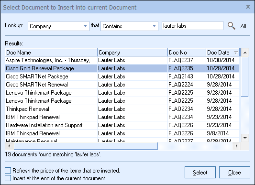Screen dimensions: 255x185
Task: Click the vertical scrollbar down arrow
Action: click(x=245, y=138)
